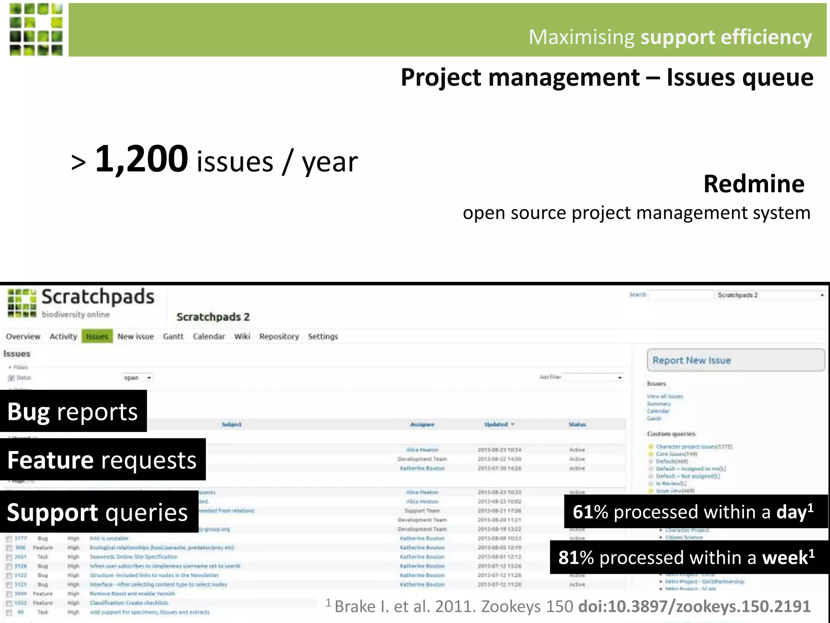Viewport: 830px width, 623px height.
Task: Click the '2013-08-22 14:50' updated date
Action: point(499,459)
